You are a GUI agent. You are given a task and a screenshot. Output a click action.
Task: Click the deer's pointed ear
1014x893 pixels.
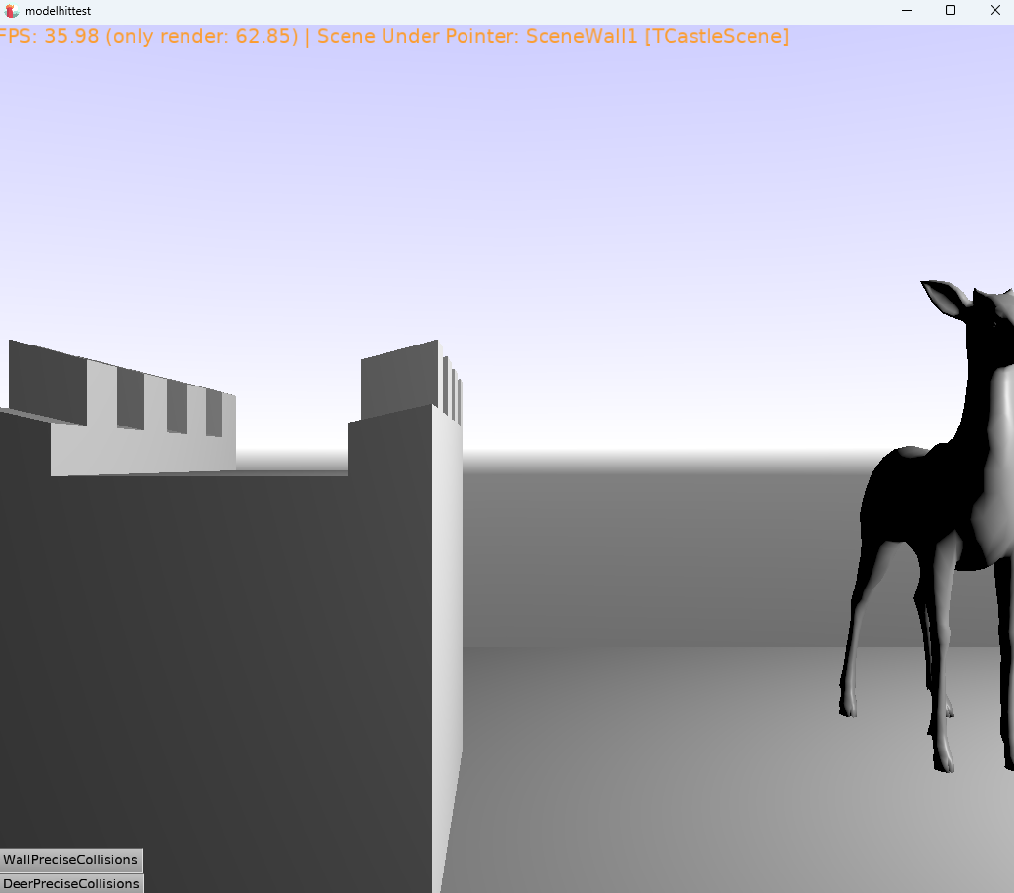coord(940,298)
